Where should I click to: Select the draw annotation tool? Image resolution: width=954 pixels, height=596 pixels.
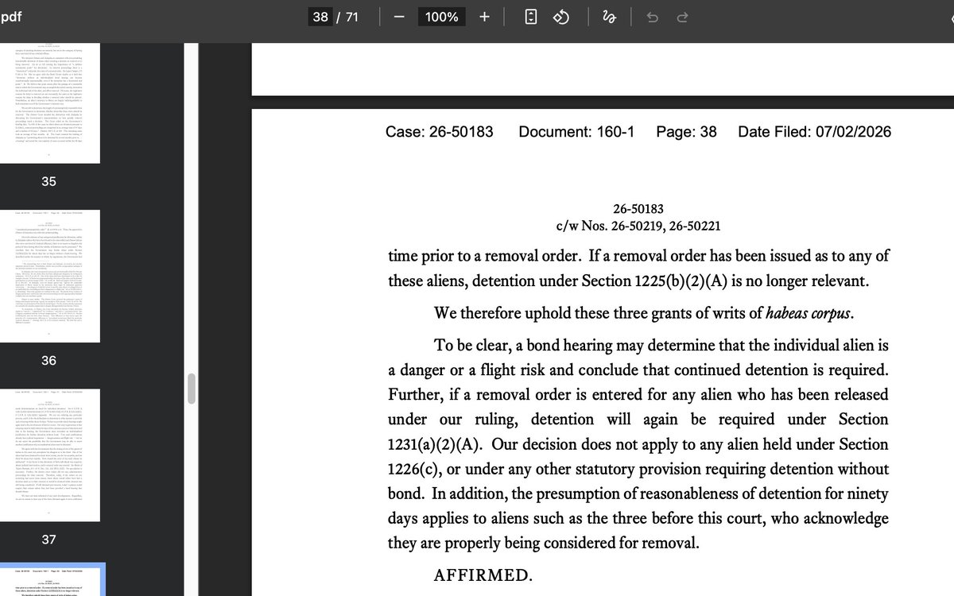click(610, 17)
